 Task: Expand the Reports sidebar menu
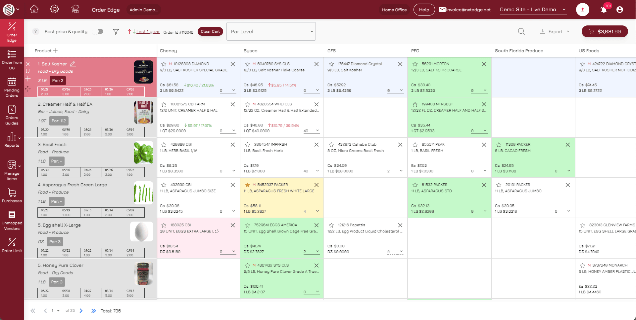12,140
